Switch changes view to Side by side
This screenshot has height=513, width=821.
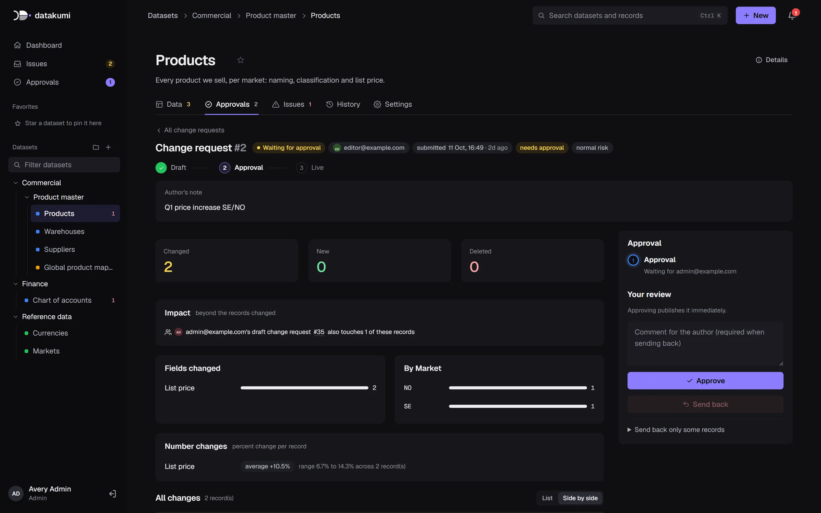[x=580, y=498]
